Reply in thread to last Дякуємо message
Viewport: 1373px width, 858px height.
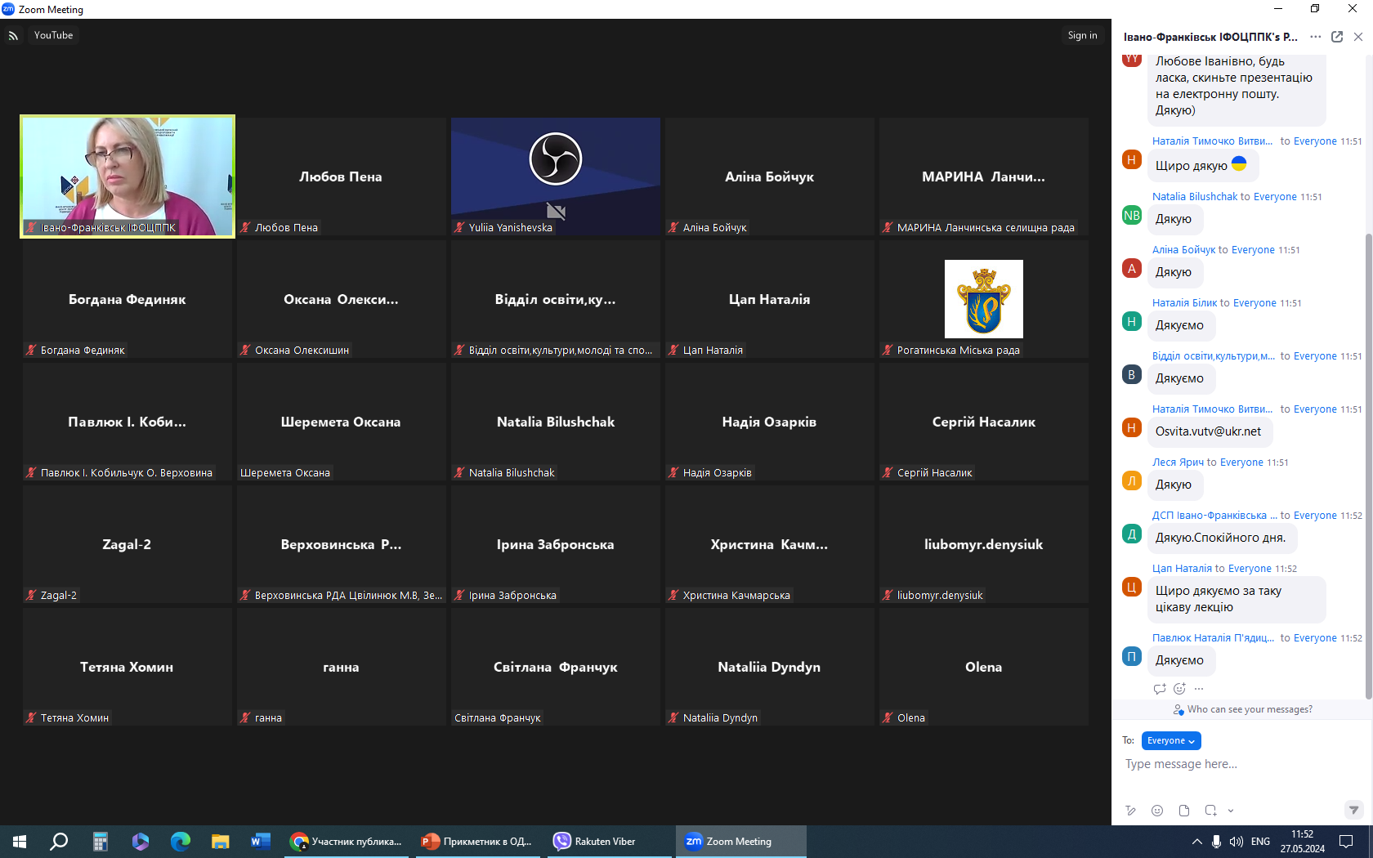coord(1159,689)
